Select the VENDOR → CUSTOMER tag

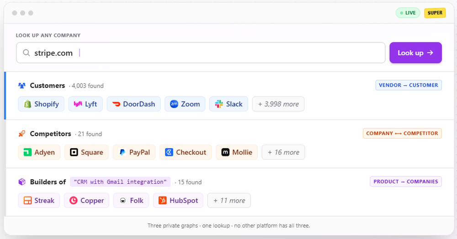tap(408, 85)
